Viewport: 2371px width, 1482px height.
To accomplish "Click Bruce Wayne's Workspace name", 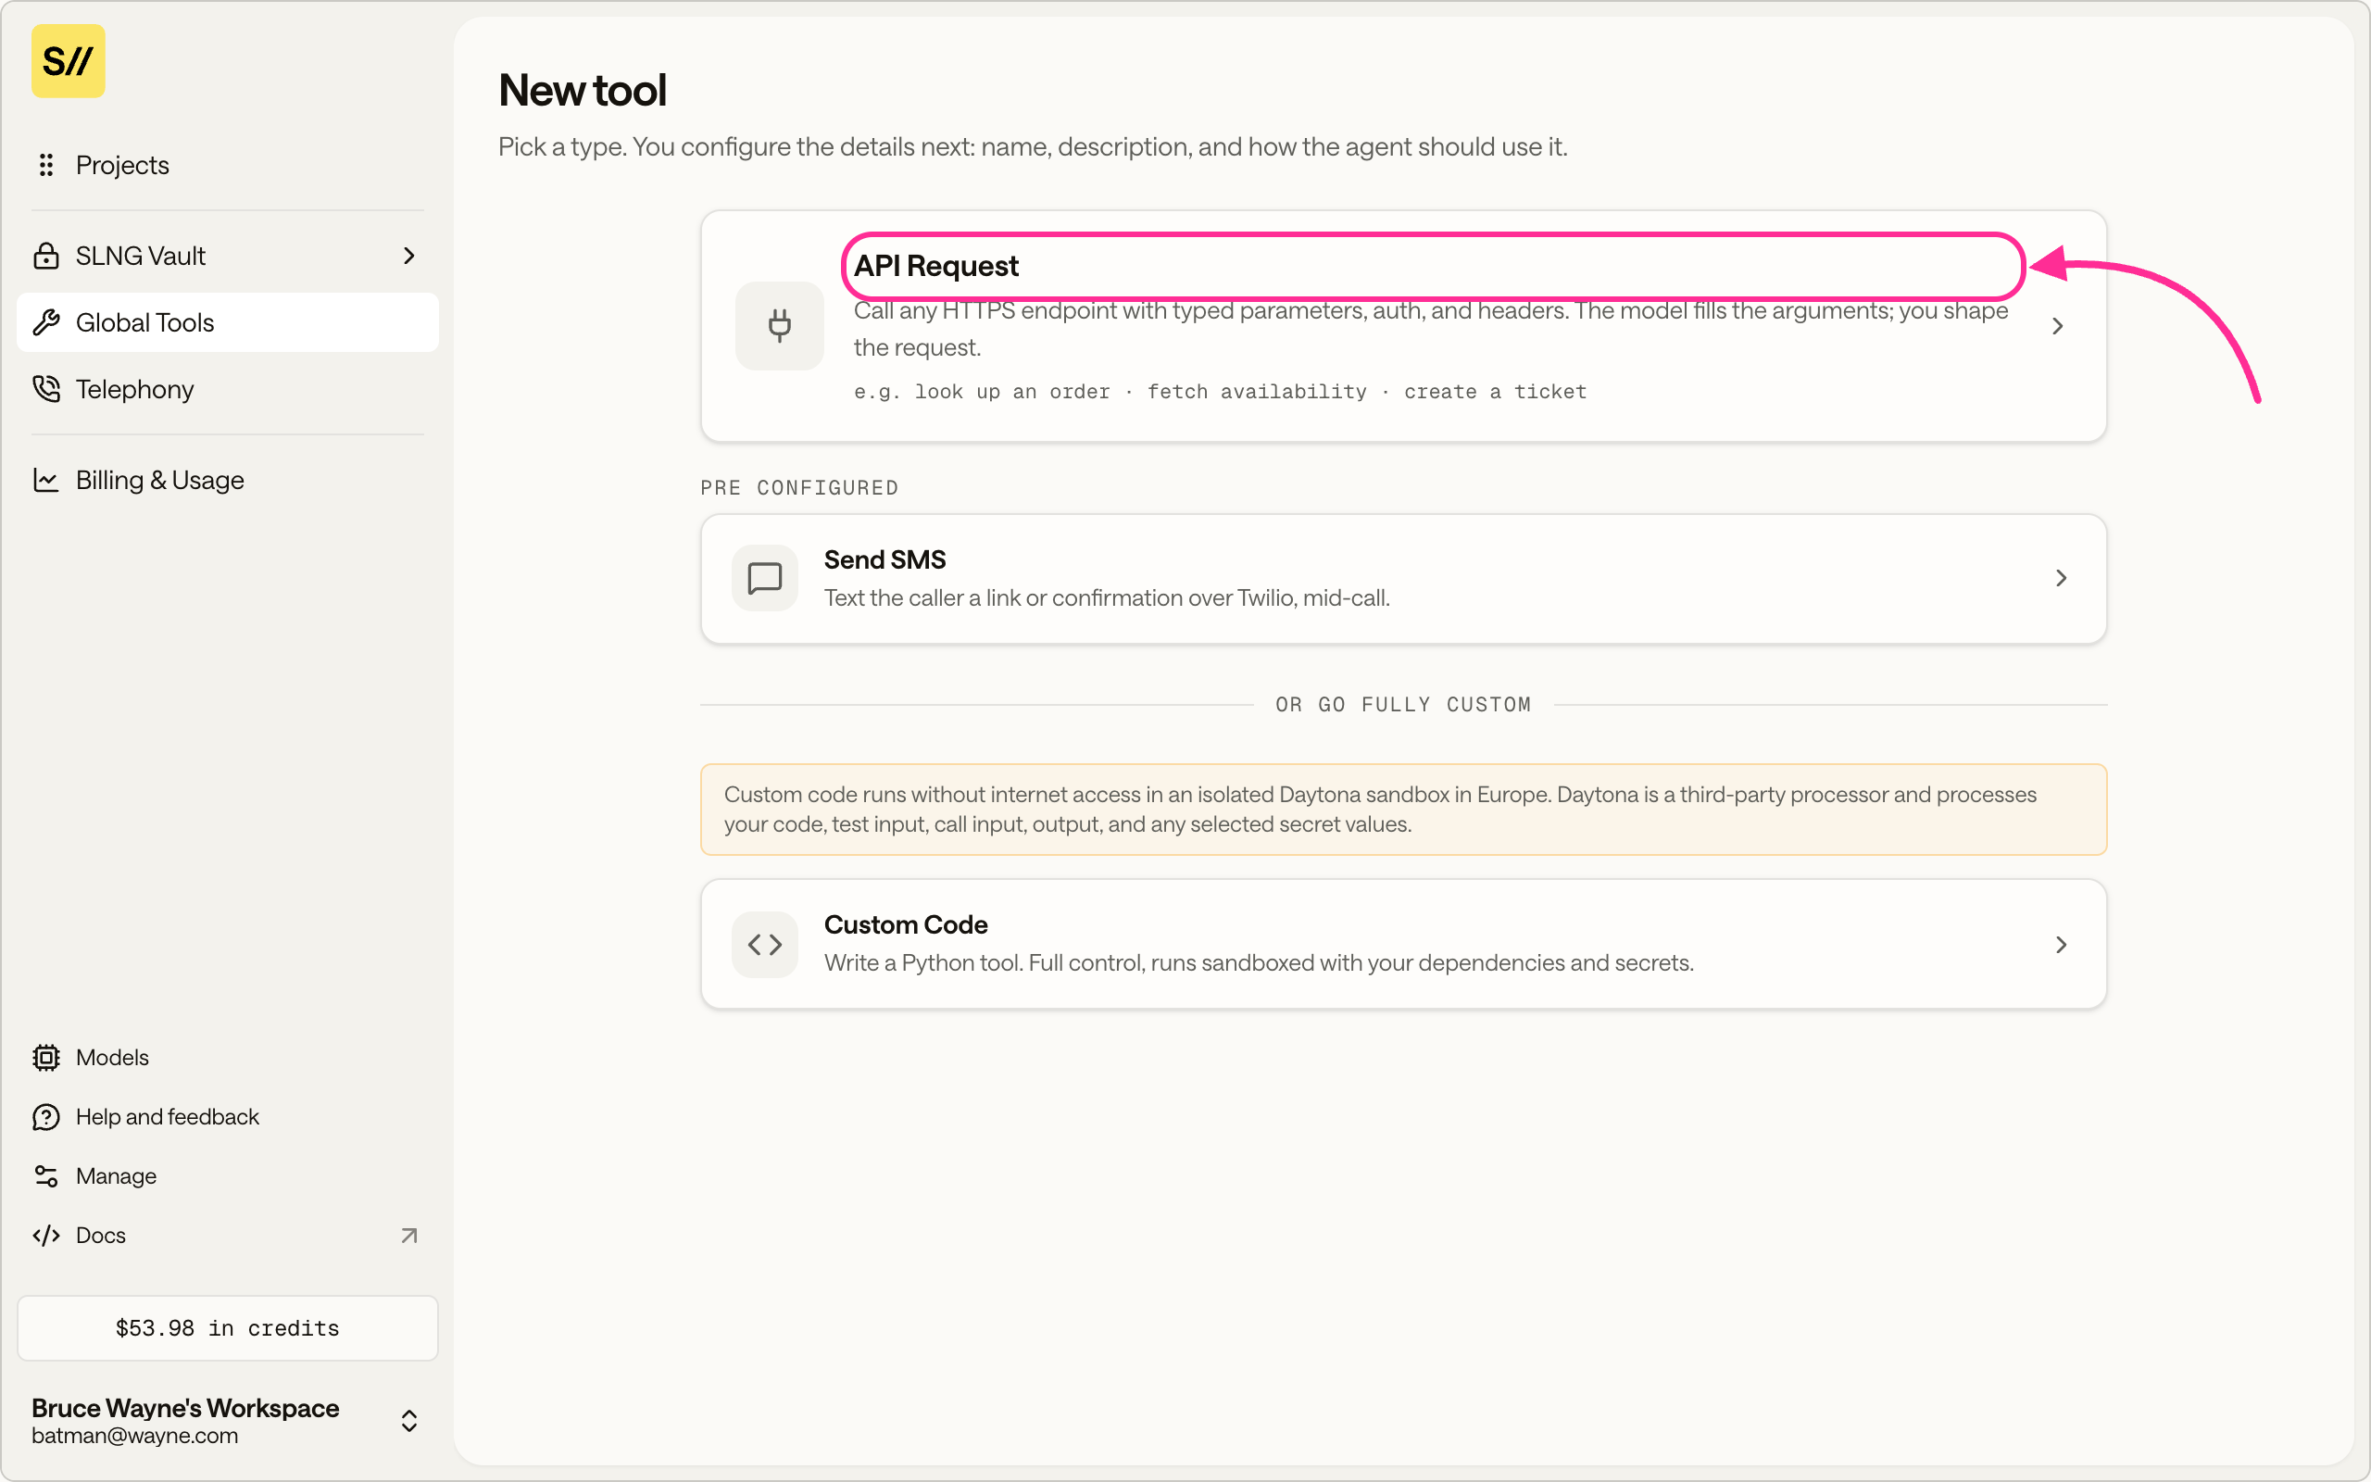I will point(185,1408).
